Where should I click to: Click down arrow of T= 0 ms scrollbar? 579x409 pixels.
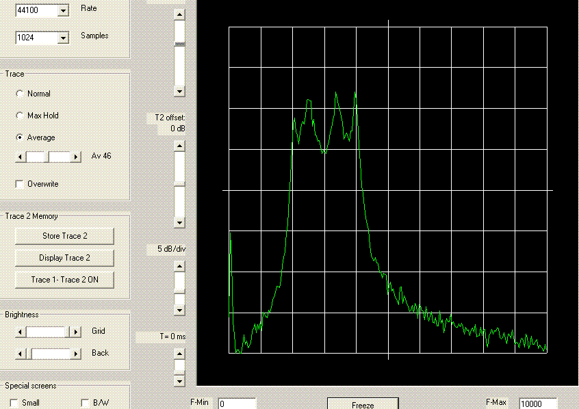(x=179, y=381)
